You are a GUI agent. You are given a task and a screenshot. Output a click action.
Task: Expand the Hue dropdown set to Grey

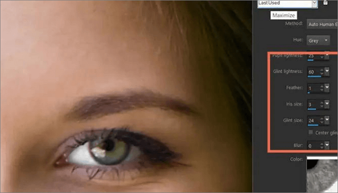[x=320, y=40]
